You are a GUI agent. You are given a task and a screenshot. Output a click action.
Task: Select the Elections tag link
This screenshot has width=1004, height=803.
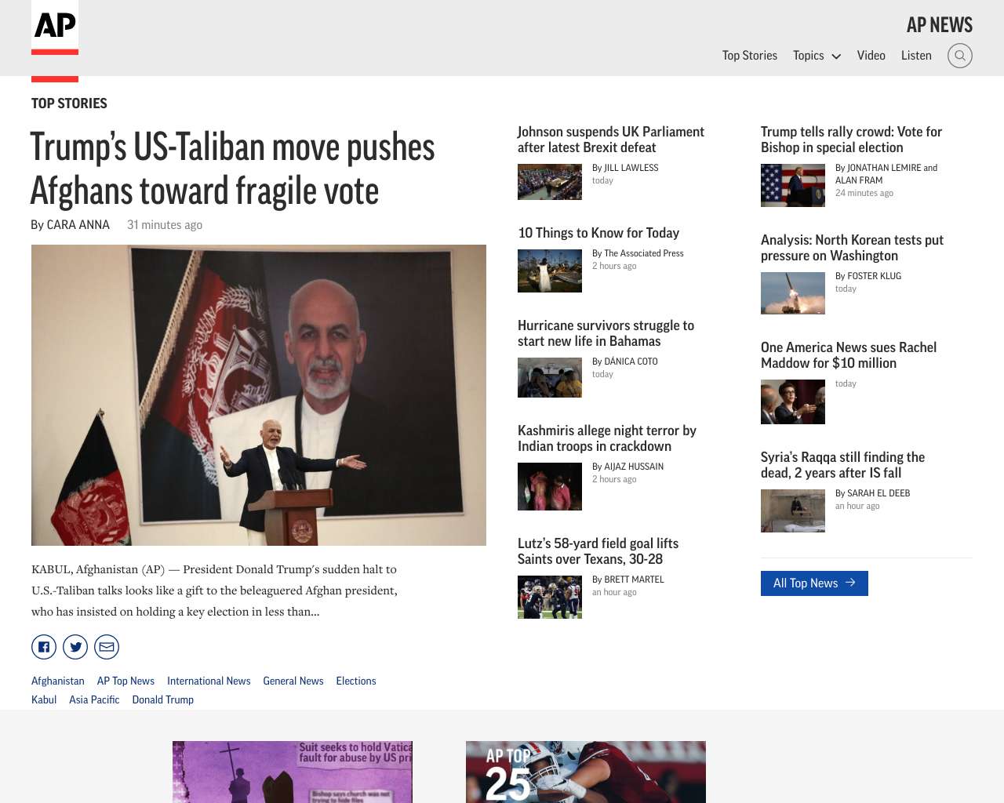[x=356, y=681]
